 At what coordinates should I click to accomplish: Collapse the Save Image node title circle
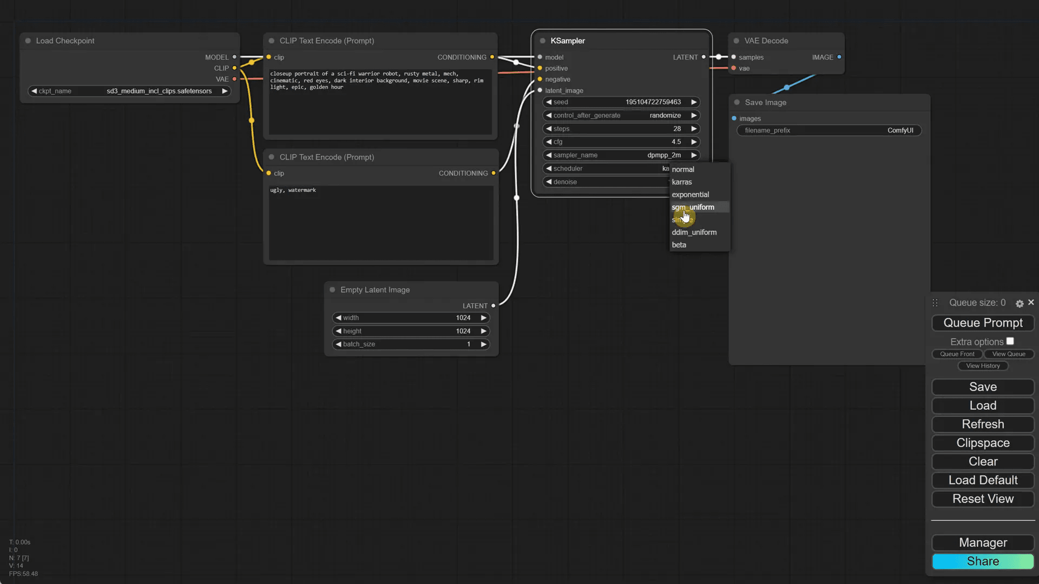[x=737, y=102]
